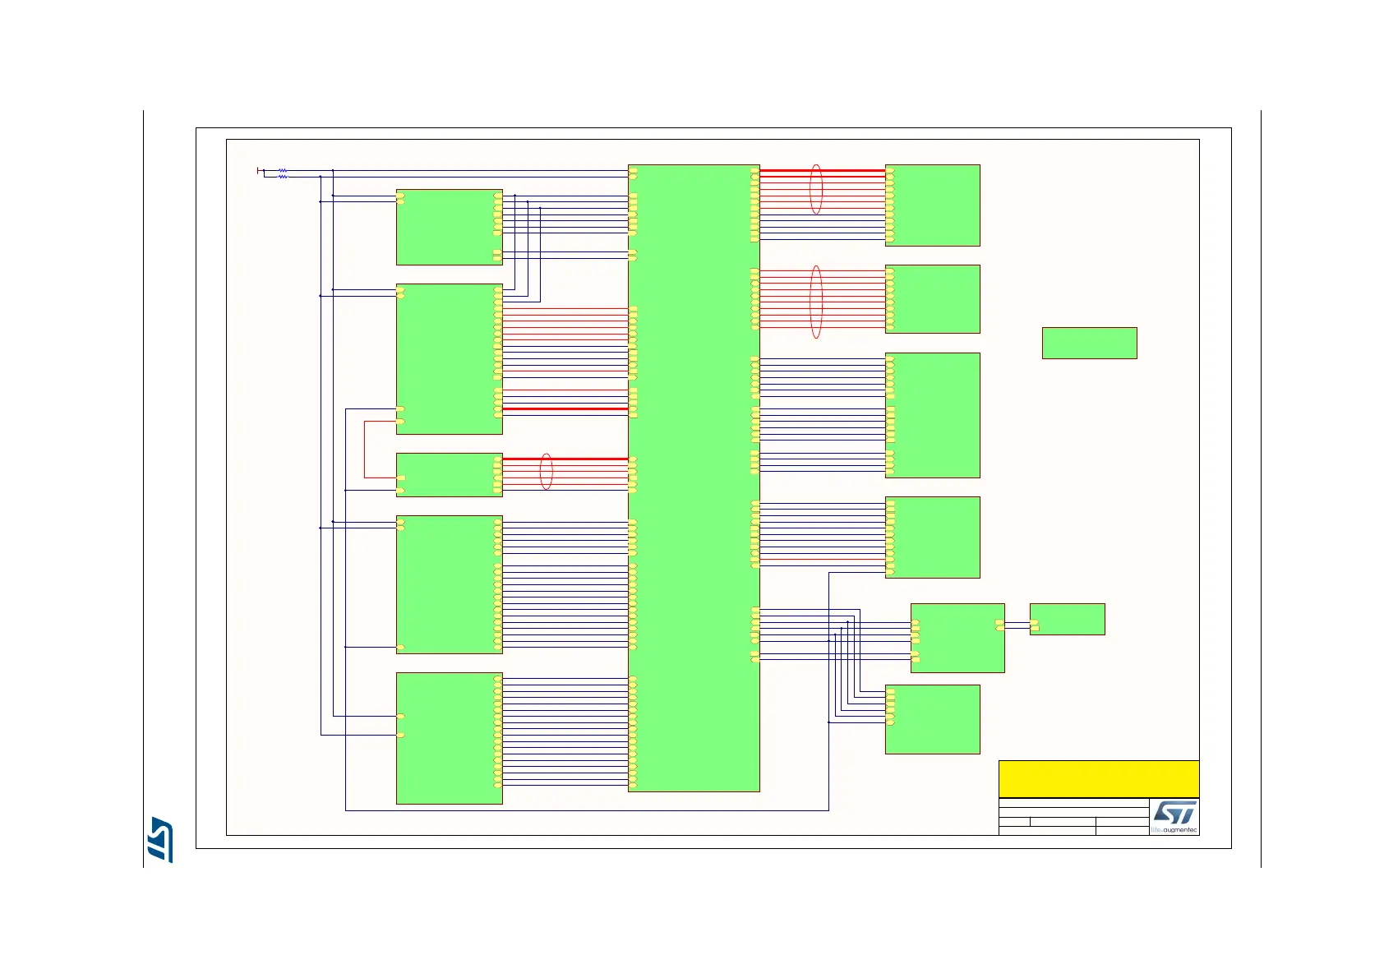The image size is (1384, 978).
Task: Select bottom-left green block beside center block
Action: [x=450, y=738]
